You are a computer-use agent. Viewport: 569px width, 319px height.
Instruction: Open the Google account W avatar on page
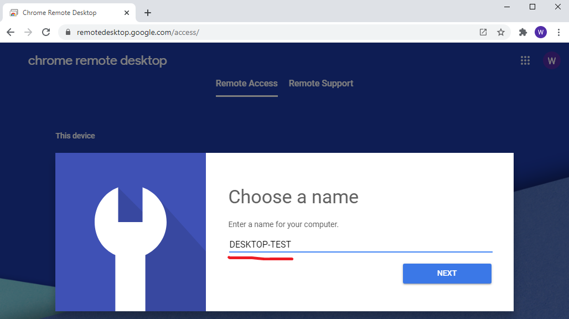point(552,60)
